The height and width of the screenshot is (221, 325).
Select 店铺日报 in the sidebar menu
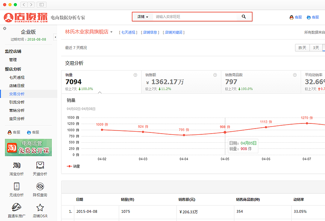tap(17, 86)
